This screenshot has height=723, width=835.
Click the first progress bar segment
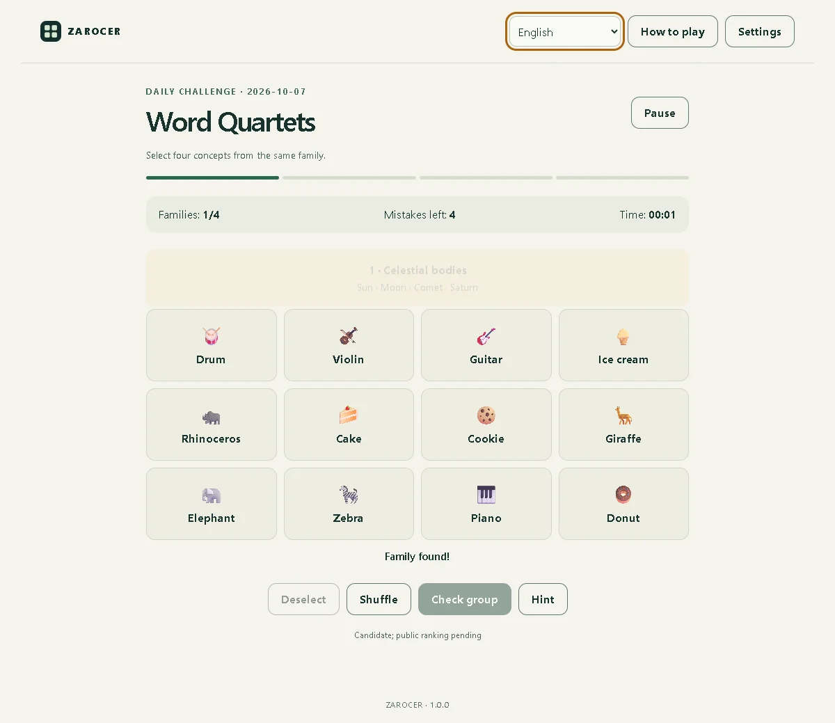click(x=212, y=178)
